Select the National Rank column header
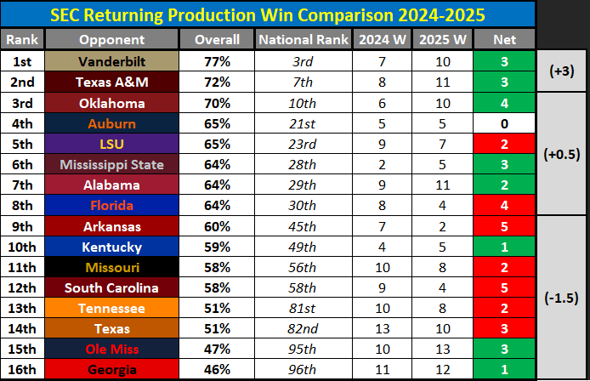The height and width of the screenshot is (381, 590). click(302, 40)
